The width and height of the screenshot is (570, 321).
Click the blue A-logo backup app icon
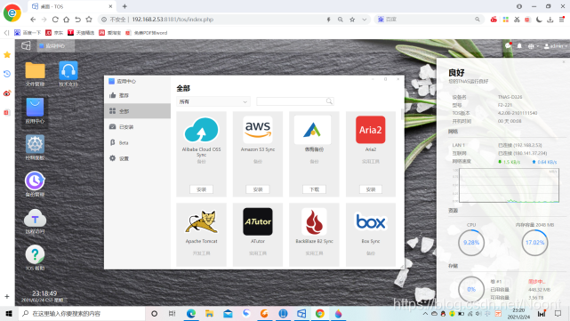click(313, 130)
